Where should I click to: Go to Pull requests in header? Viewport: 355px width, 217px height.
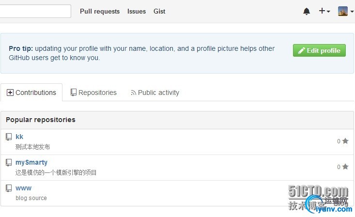coord(100,11)
